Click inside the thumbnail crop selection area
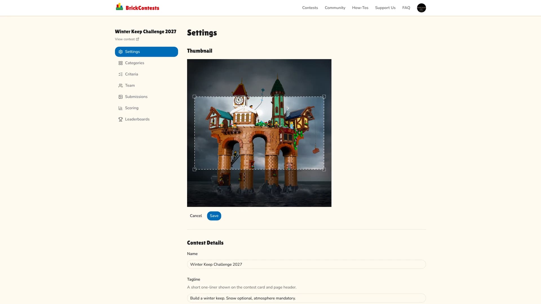 pyautogui.click(x=259, y=133)
